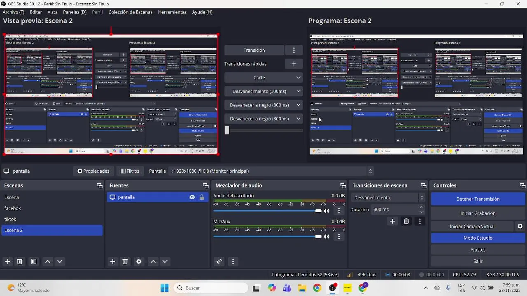
Task: Open transition properties three dots in Transiciones panel
Action: 420,221
